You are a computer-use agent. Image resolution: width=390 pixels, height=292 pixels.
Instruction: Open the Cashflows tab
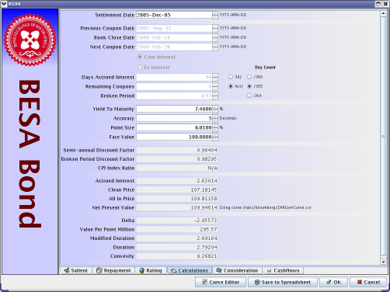click(283, 270)
